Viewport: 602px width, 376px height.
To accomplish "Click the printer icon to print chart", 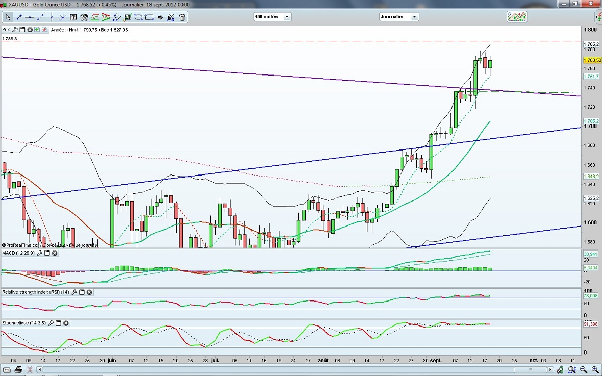I will tap(18, 369).
